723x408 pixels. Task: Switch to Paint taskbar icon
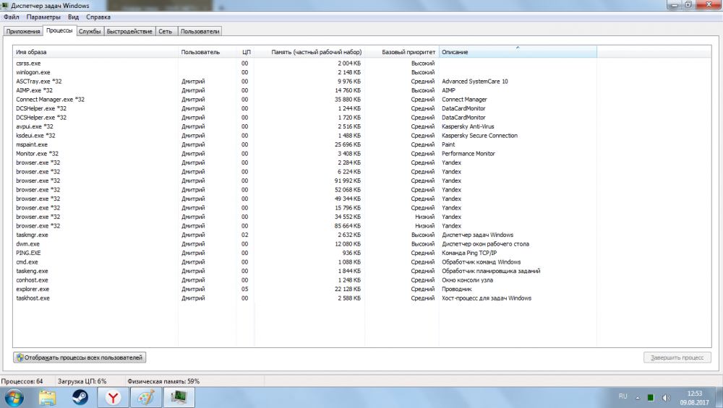click(x=146, y=397)
